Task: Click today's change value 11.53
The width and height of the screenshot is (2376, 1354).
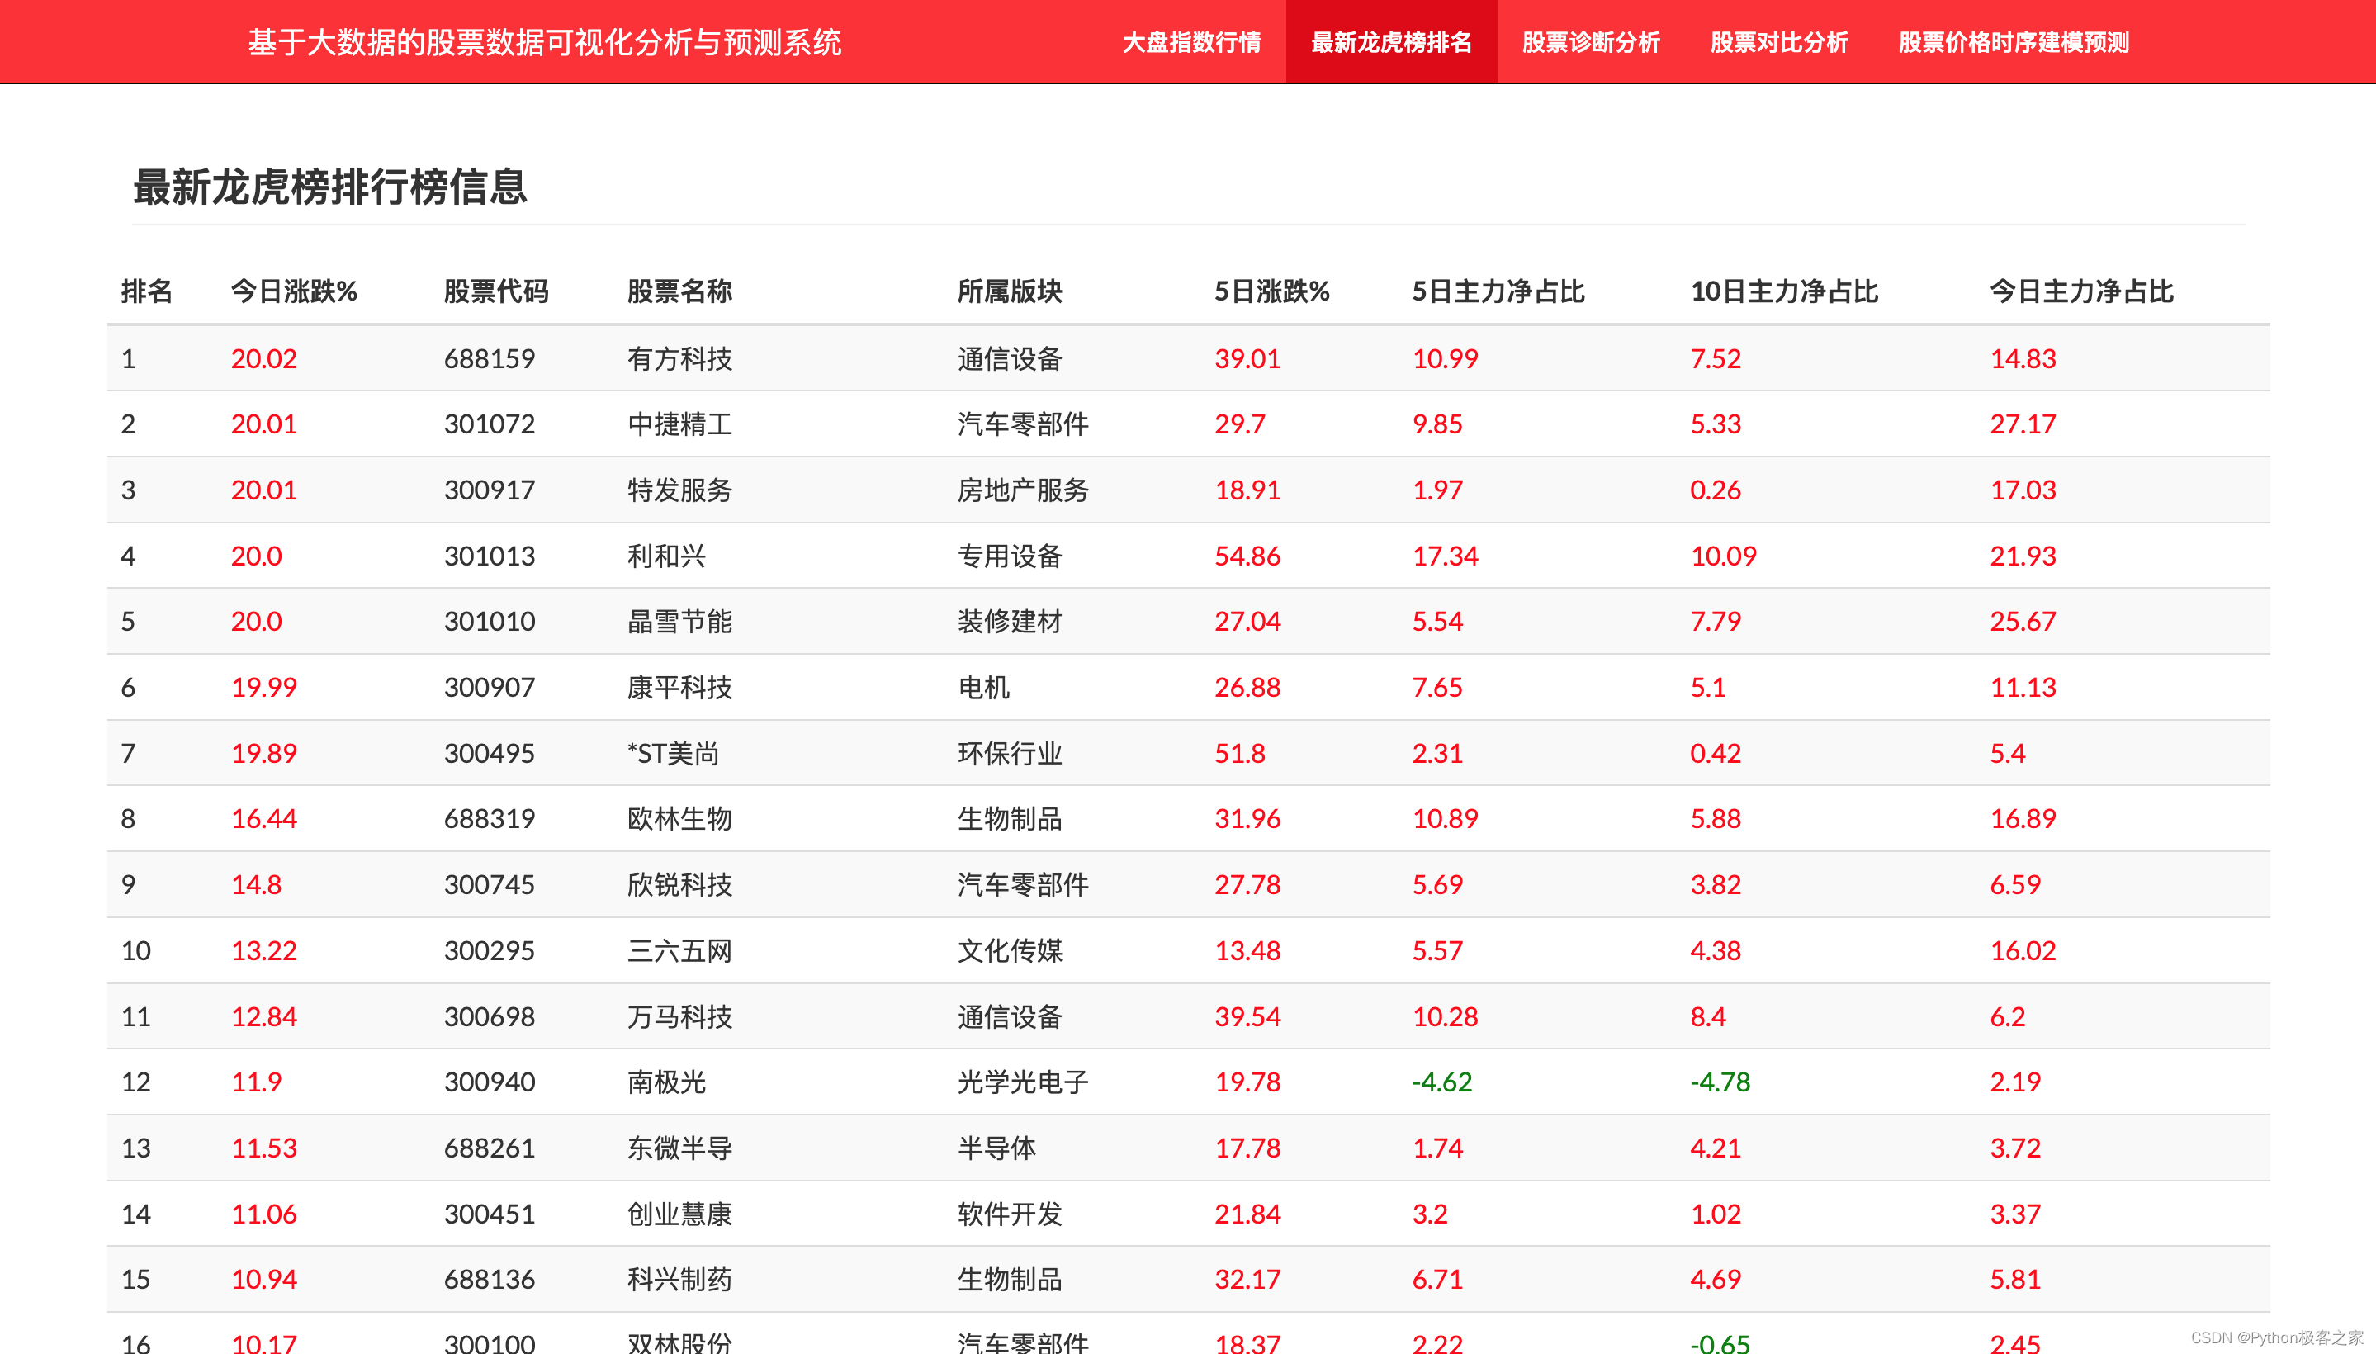Action: pos(264,1148)
